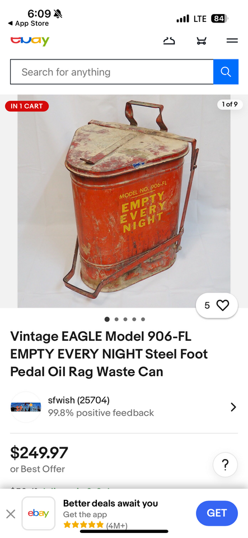The image size is (248, 538).
Task: Focus the Search for anything field
Action: [111, 72]
